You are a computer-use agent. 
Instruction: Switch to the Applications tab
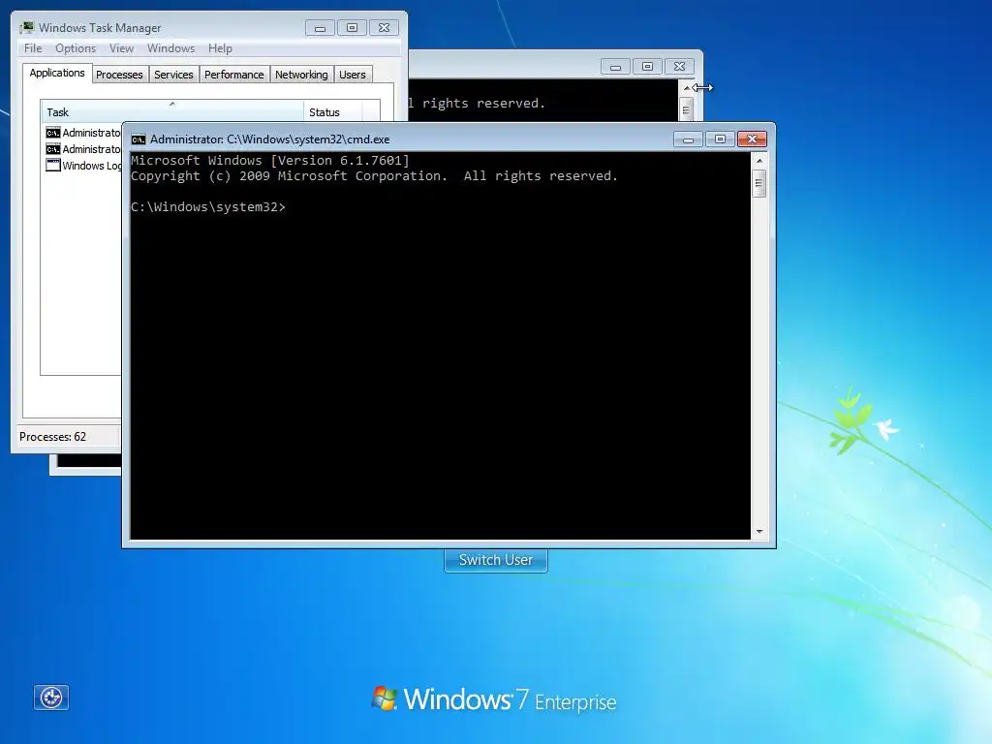click(x=57, y=73)
